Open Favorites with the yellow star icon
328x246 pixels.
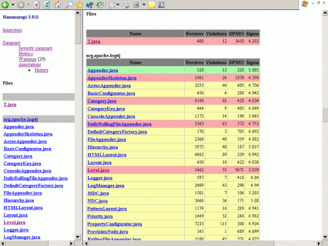click(79, 4)
